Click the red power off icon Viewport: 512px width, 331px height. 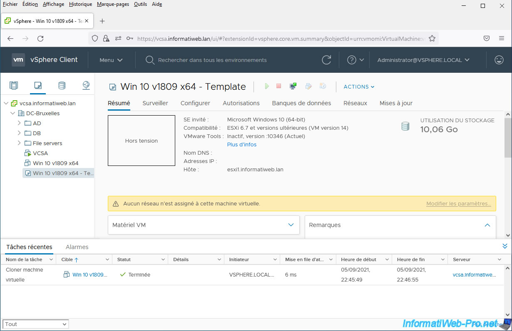[279, 86]
